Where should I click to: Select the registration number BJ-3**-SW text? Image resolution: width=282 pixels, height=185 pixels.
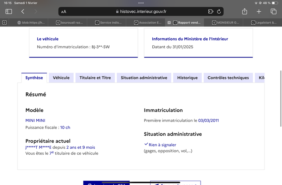(100, 47)
